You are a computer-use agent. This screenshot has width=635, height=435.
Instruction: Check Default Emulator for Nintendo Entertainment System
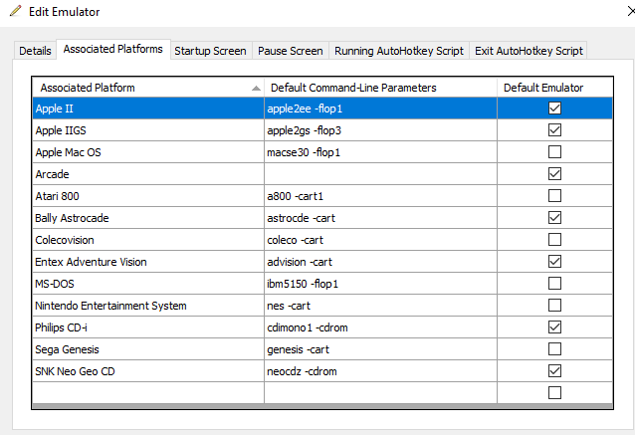coord(554,305)
